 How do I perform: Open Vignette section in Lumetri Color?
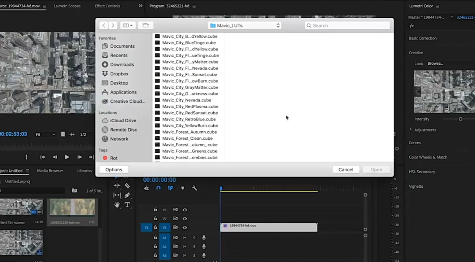(416, 186)
